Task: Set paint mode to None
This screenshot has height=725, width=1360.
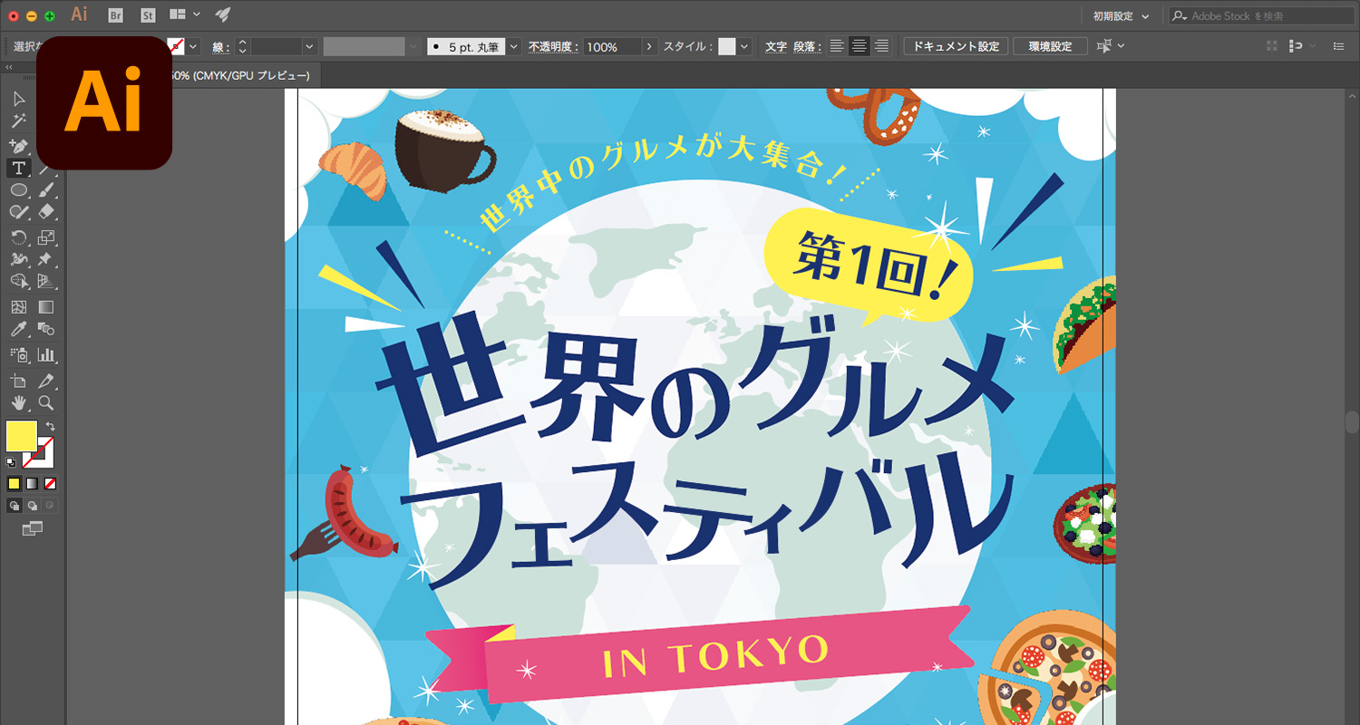Action: (x=51, y=484)
